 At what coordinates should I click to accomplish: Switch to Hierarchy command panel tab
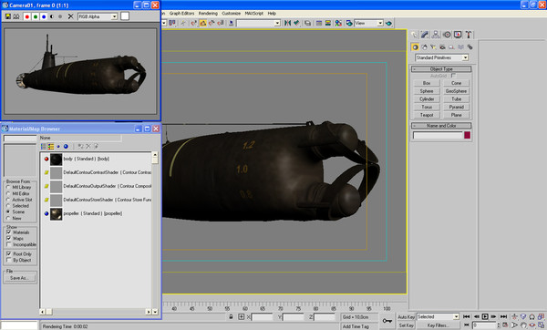point(436,35)
